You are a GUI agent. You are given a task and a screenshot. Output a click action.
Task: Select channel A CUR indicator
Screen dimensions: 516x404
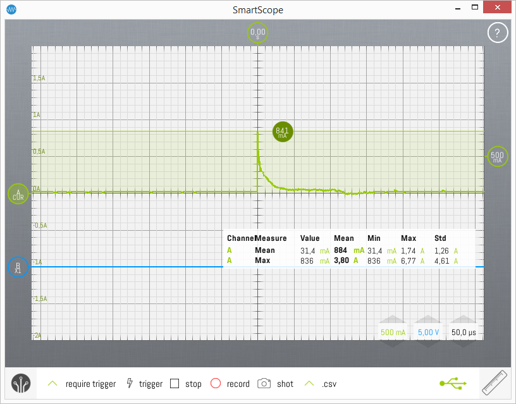coord(18,193)
